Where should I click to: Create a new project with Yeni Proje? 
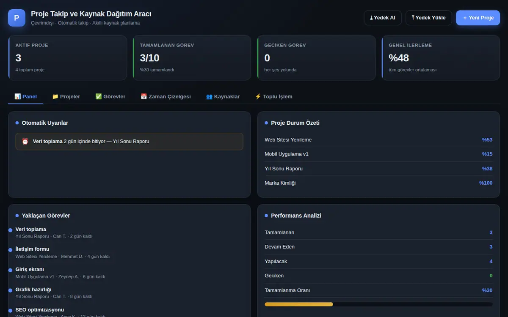tap(478, 18)
